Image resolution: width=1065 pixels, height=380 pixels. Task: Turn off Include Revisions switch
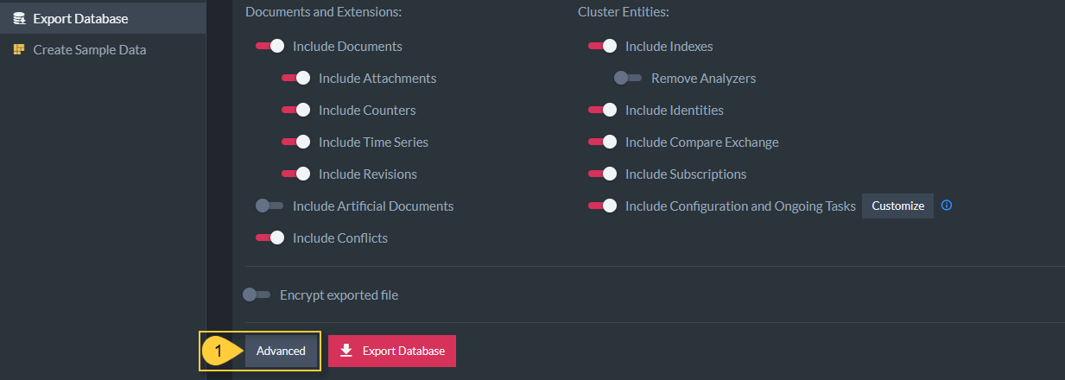tap(295, 174)
